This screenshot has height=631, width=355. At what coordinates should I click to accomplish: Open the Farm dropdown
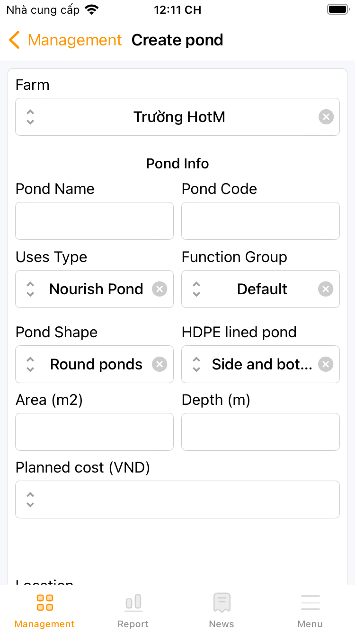click(178, 117)
